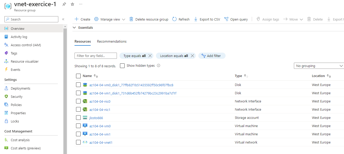344x154 pixels.
Task: Click the Export to CSV download icon
Action: 196,19
